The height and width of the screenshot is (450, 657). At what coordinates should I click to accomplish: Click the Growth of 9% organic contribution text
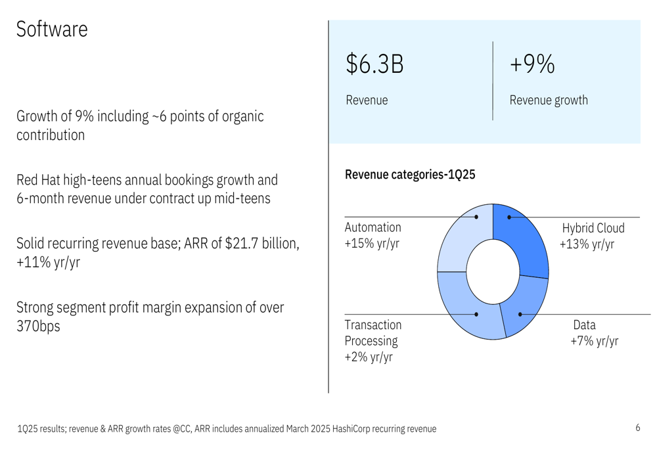pyautogui.click(x=140, y=125)
